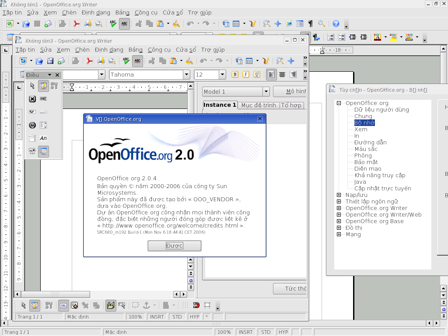Viewport: 448px width, 336px height.
Task: Click the Paste clipboard icon in the Không tên3 toolbar
Action: pos(173,61)
